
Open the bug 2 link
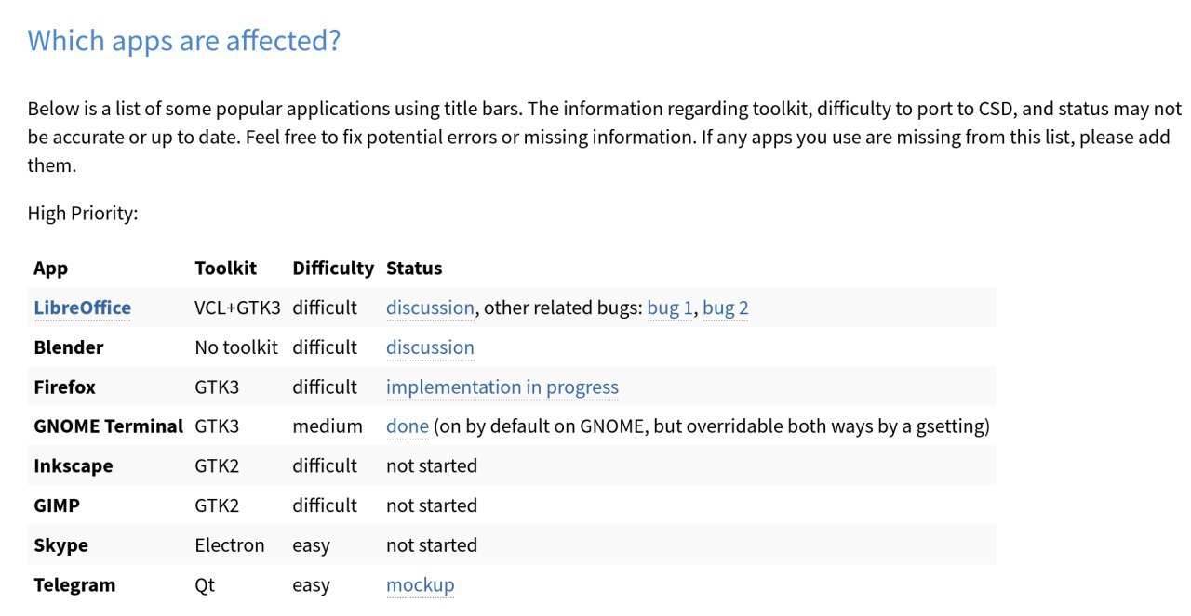(726, 308)
